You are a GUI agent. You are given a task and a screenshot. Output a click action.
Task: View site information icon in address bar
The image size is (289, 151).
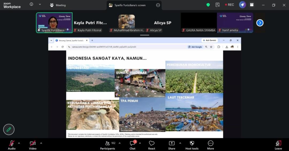(69, 47)
